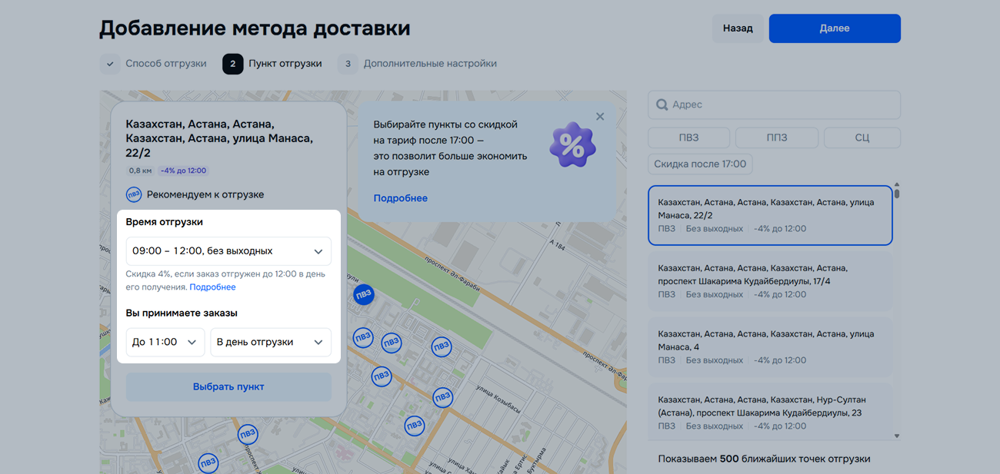Viewport: 1000px width, 474px height.
Task: Click the Адрес search input field
Action: pos(781,104)
